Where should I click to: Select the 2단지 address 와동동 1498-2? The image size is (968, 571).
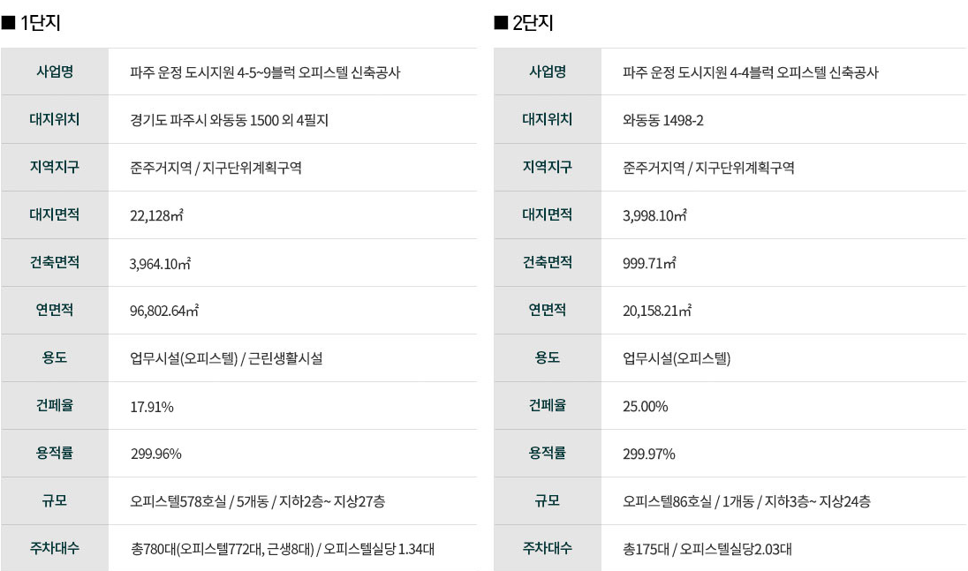click(x=663, y=120)
